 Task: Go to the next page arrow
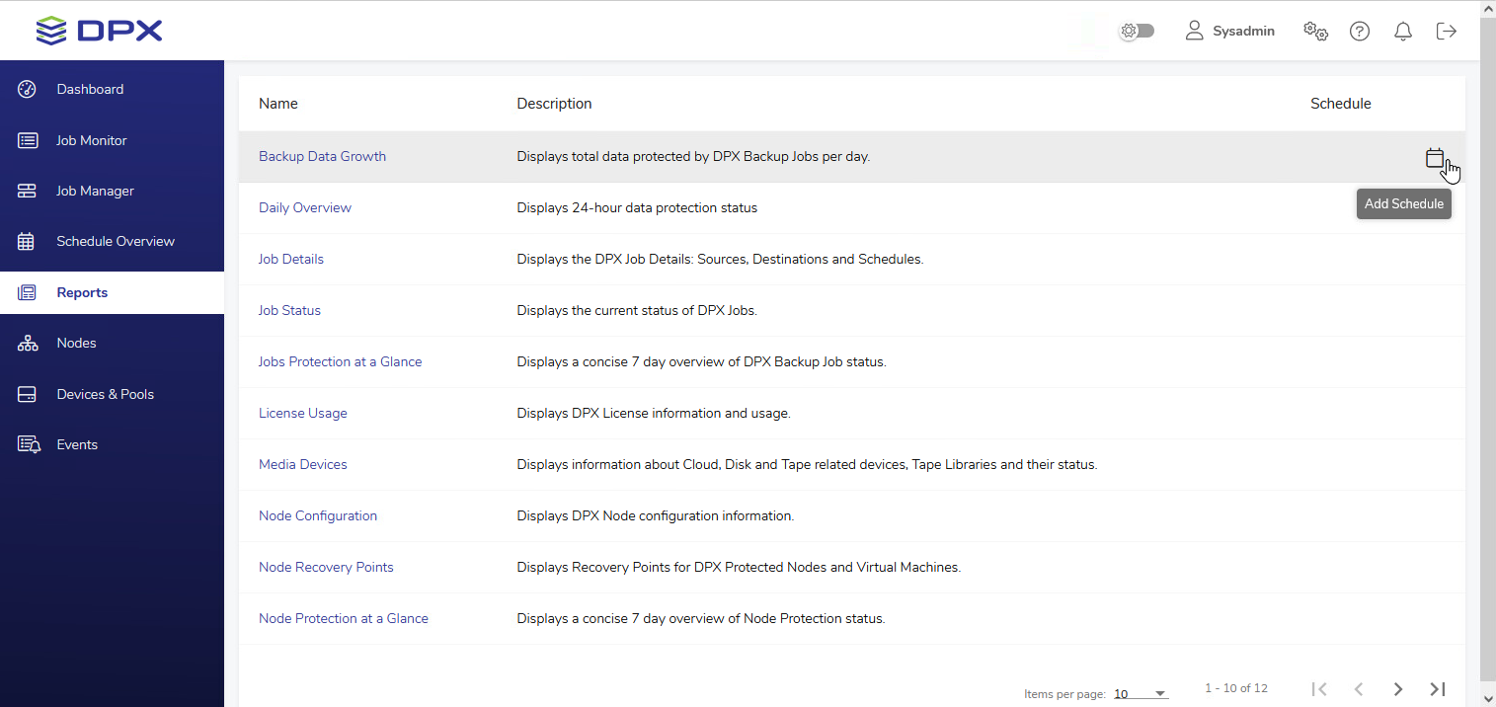[1397, 689]
